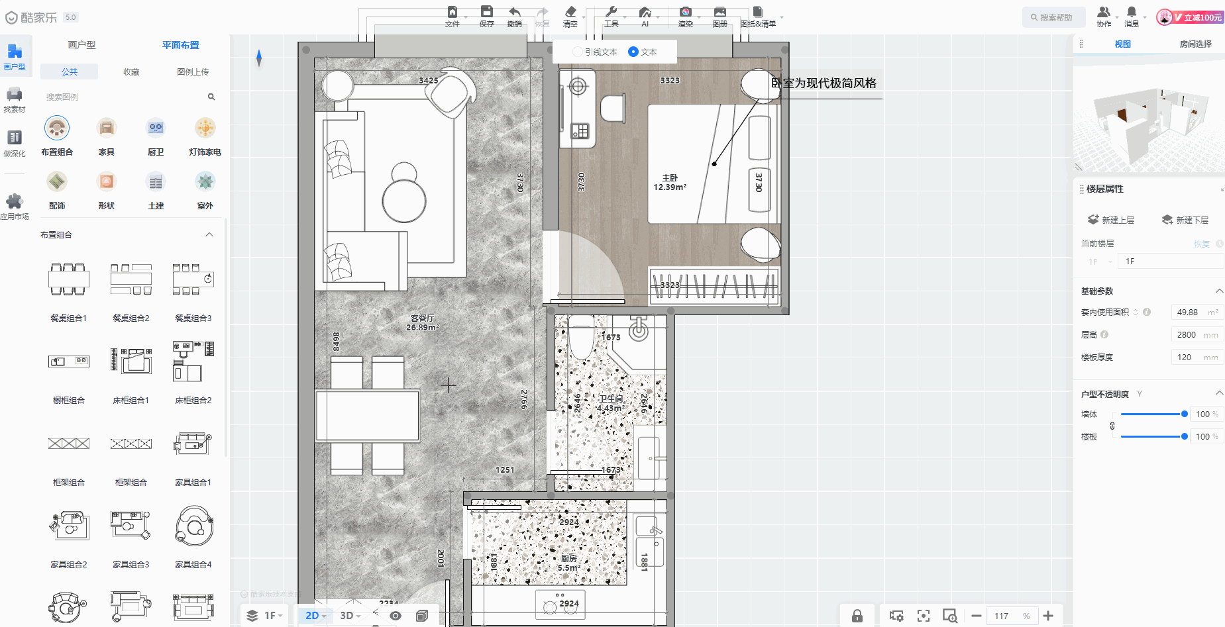
Task: Select the 引线文本 radio button
Action: pyautogui.click(x=578, y=52)
